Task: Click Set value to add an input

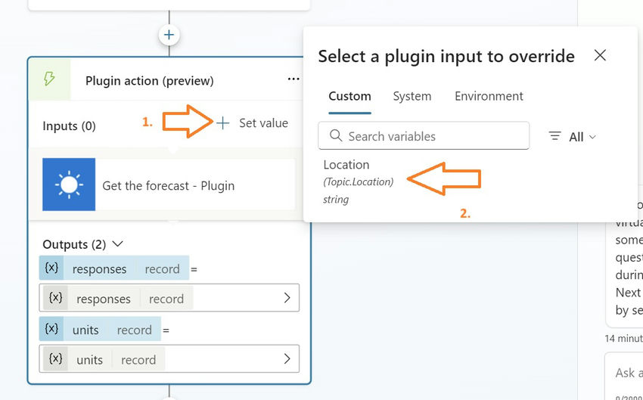Action: click(253, 123)
